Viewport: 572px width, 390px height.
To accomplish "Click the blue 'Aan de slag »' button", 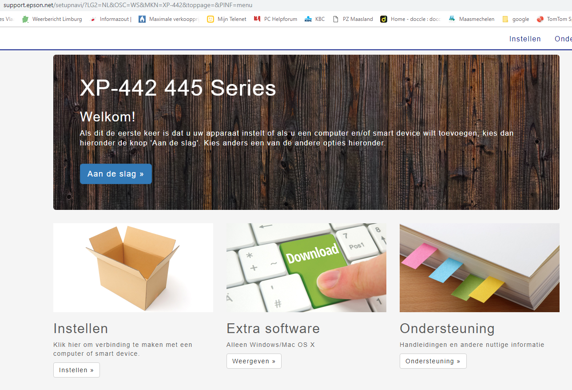I will pyautogui.click(x=116, y=174).
